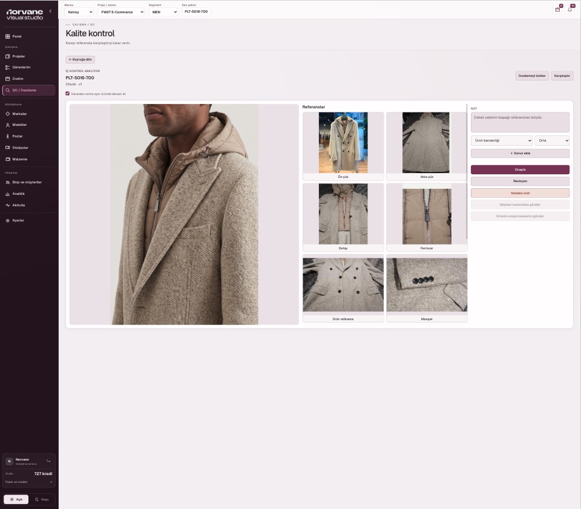This screenshot has height=509, width=581.
Task: Open the Marka dropdown showing Ketroy
Action: (79, 12)
